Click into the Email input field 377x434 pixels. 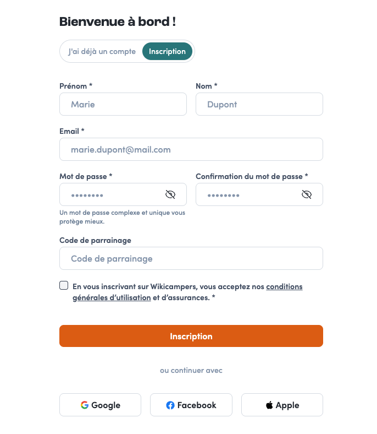(191, 149)
